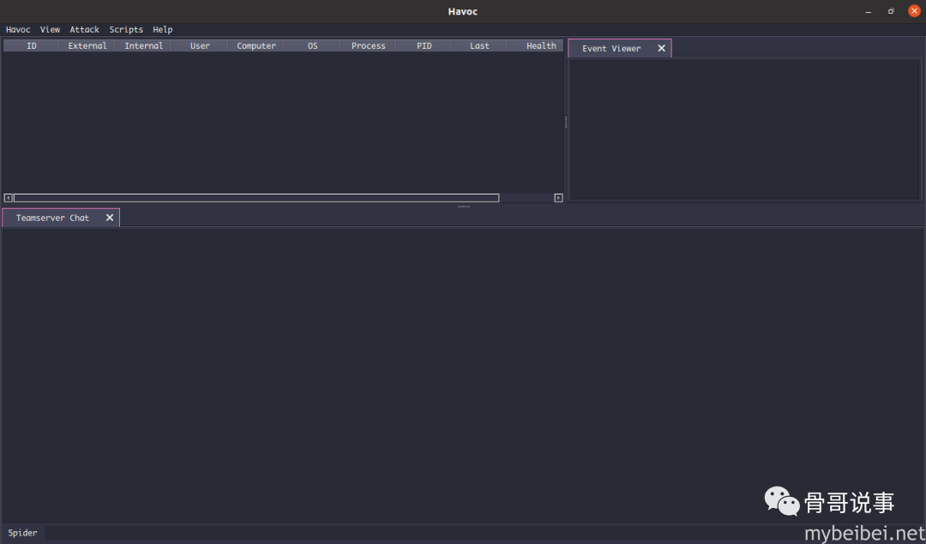Open the Scripts menu

(x=126, y=29)
